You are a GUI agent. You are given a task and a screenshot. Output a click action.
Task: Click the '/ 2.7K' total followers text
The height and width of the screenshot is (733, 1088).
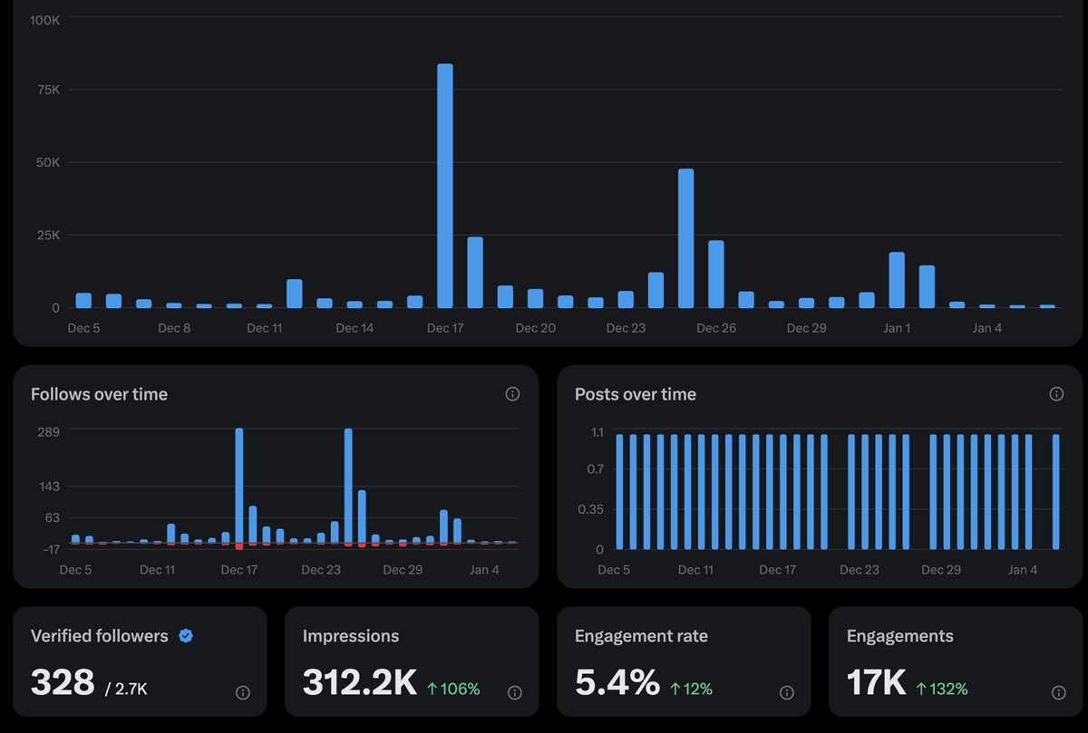click(x=126, y=690)
